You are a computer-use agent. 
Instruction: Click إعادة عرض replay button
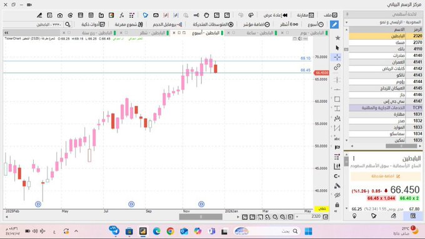pyautogui.click(x=276, y=15)
